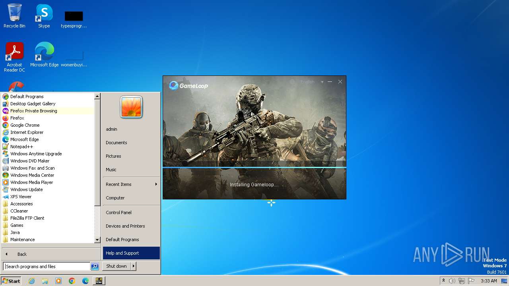Open the Microsoft Edge desktop shortcut
Screen dimensions: 509x286
(44, 54)
